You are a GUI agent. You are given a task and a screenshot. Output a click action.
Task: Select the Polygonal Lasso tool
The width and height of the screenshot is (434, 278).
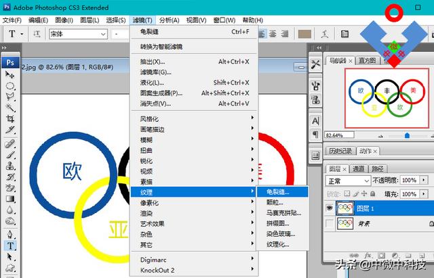pos(10,97)
